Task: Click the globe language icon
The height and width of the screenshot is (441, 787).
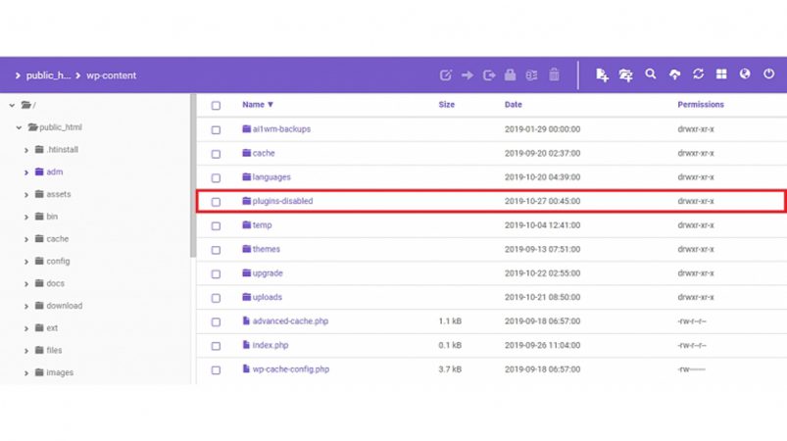Action: coord(745,74)
